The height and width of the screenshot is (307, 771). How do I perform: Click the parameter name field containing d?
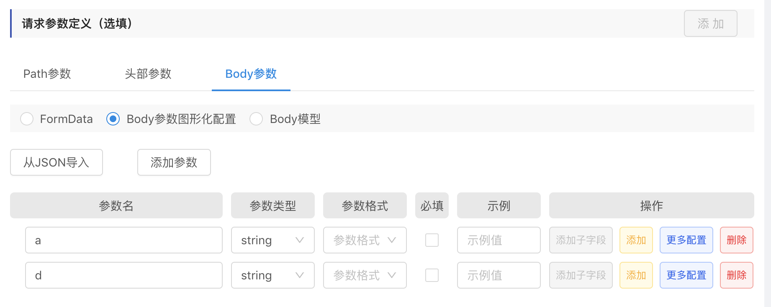(x=123, y=275)
